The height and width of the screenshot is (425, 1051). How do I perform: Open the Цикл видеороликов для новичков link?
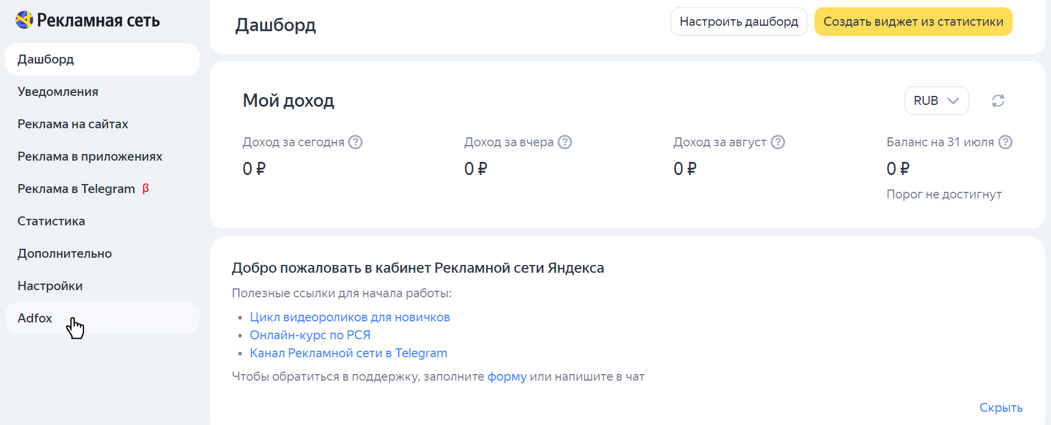coord(350,317)
